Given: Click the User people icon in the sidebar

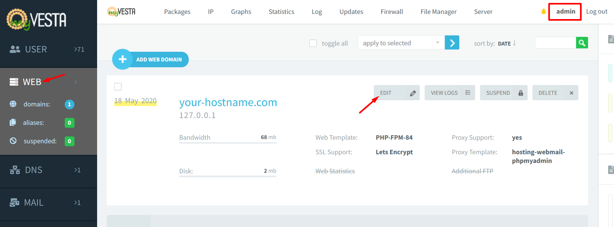Looking at the screenshot, I should pyautogui.click(x=15, y=49).
